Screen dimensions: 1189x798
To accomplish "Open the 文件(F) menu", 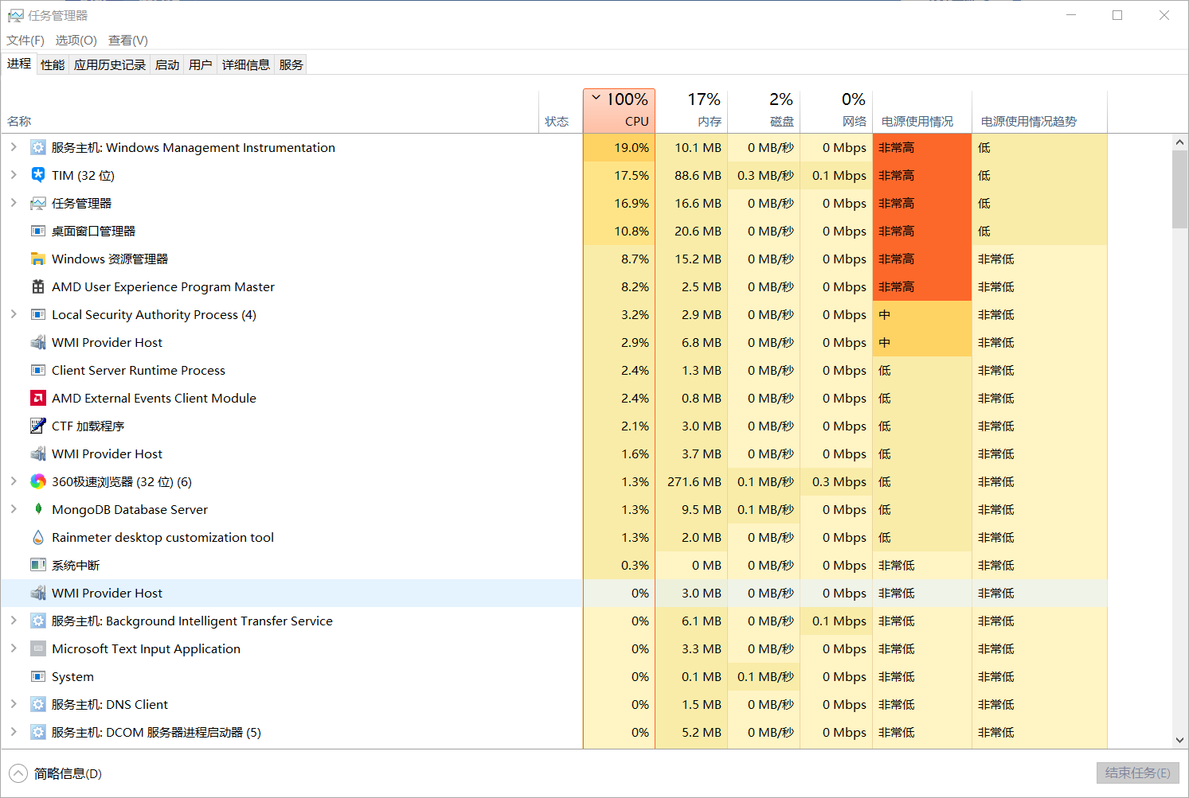I will click(25, 40).
